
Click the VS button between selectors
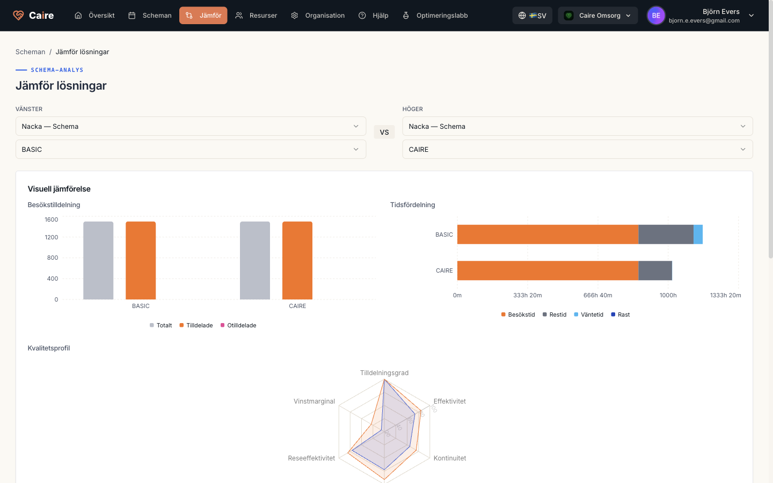tap(384, 132)
